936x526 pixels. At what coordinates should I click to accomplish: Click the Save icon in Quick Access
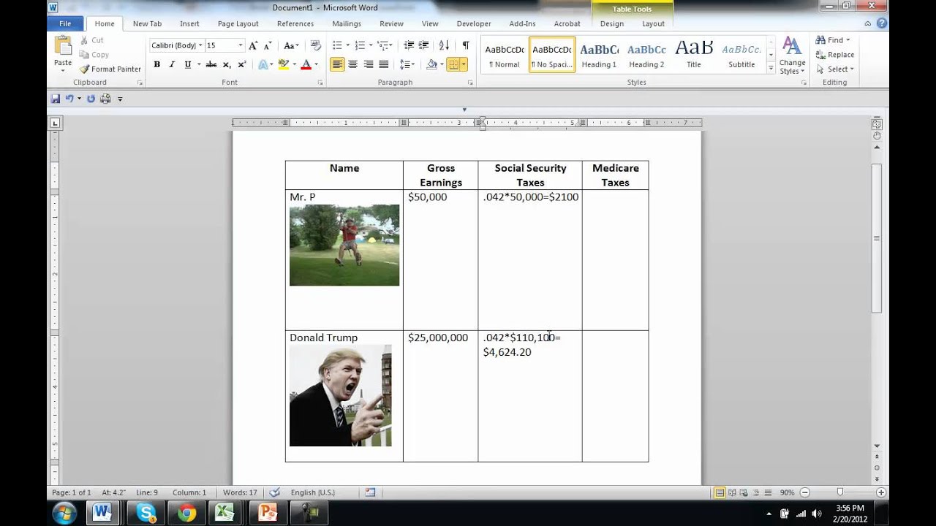pos(56,99)
